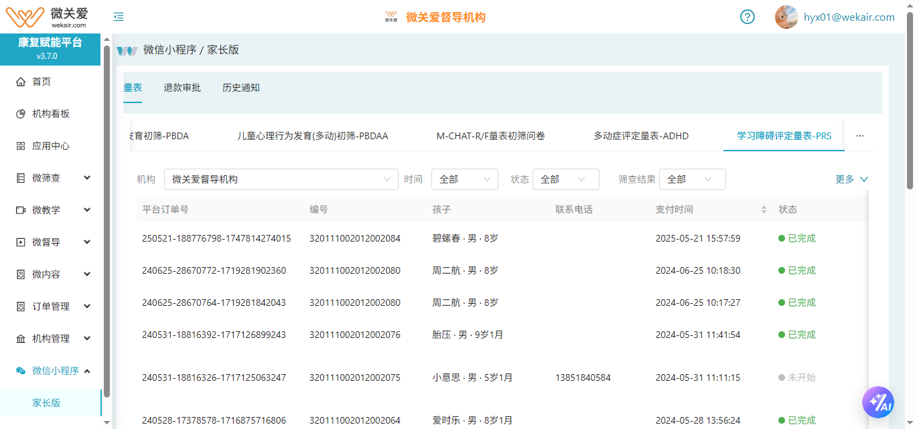Open the AI assistant floating button
Screen dimensions: 915x429
pos(878,403)
